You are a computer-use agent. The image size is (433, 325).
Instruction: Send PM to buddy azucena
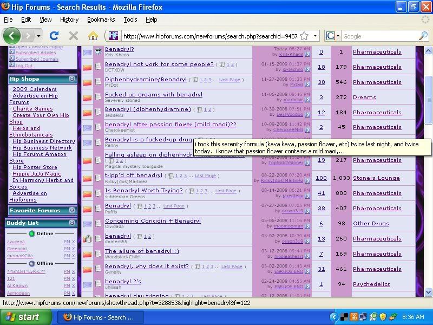67,242
